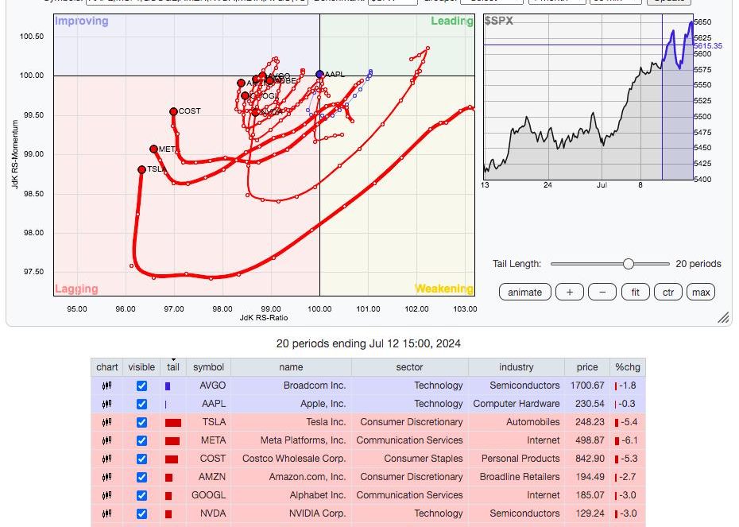This screenshot has width=739, height=527.
Task: Click the 'Consumer Staples' sector cell
Action: pos(424,459)
